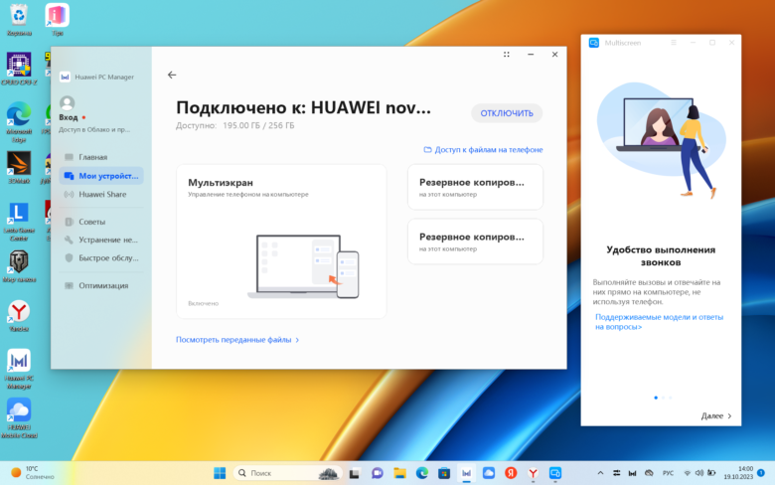Open the chat app on the taskbar
775x485 pixels.
coord(378,473)
